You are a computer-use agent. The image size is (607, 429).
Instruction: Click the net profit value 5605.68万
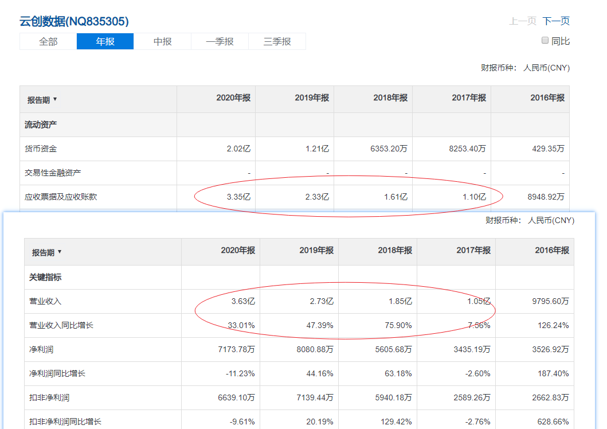click(394, 349)
